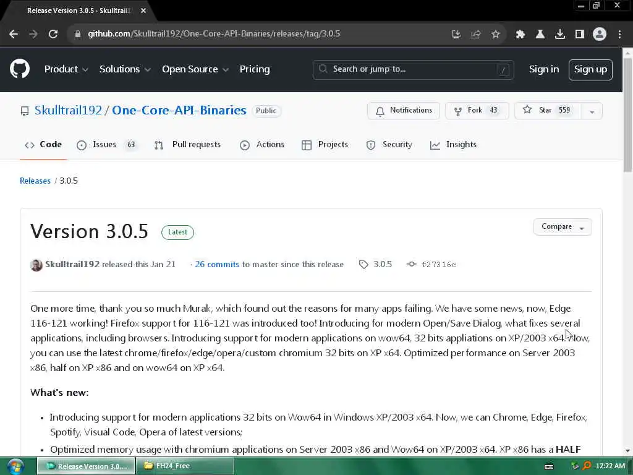Image resolution: width=633 pixels, height=475 pixels.
Task: Open the Compare dropdown
Action: click(563, 227)
